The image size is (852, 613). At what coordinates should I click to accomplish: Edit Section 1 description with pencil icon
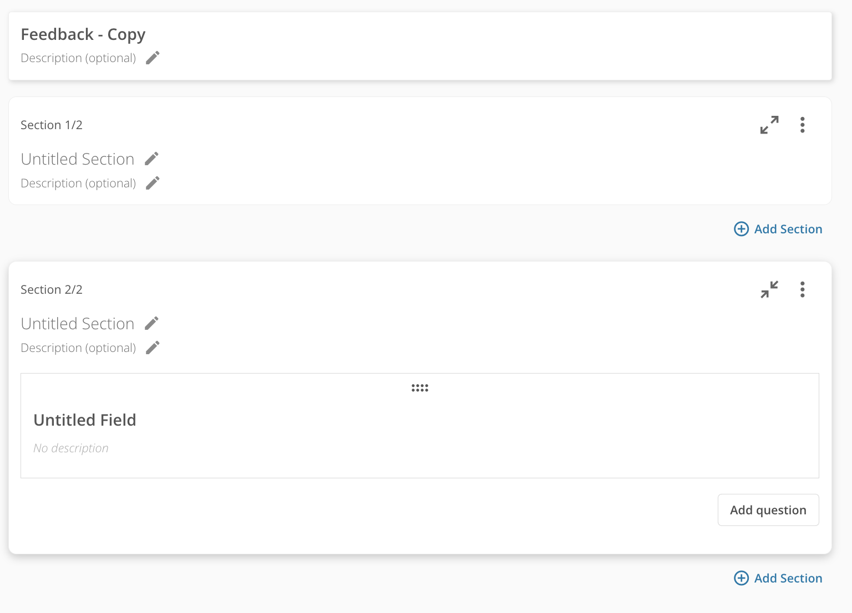click(153, 183)
